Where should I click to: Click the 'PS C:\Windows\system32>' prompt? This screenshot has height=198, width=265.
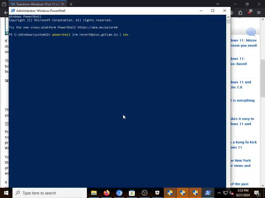pyautogui.click(x=30, y=35)
